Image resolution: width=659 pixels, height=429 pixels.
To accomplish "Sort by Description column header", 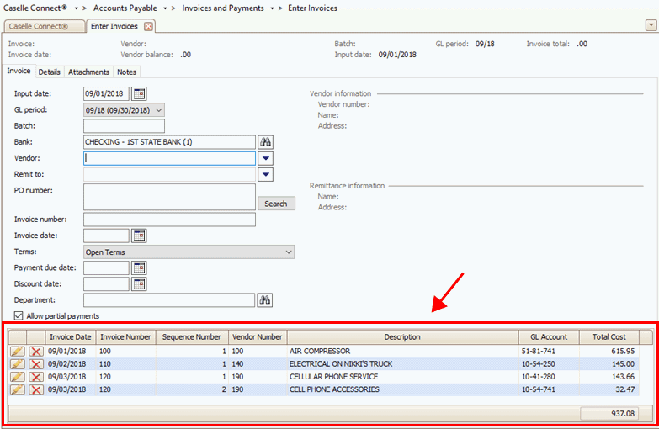I will click(402, 337).
